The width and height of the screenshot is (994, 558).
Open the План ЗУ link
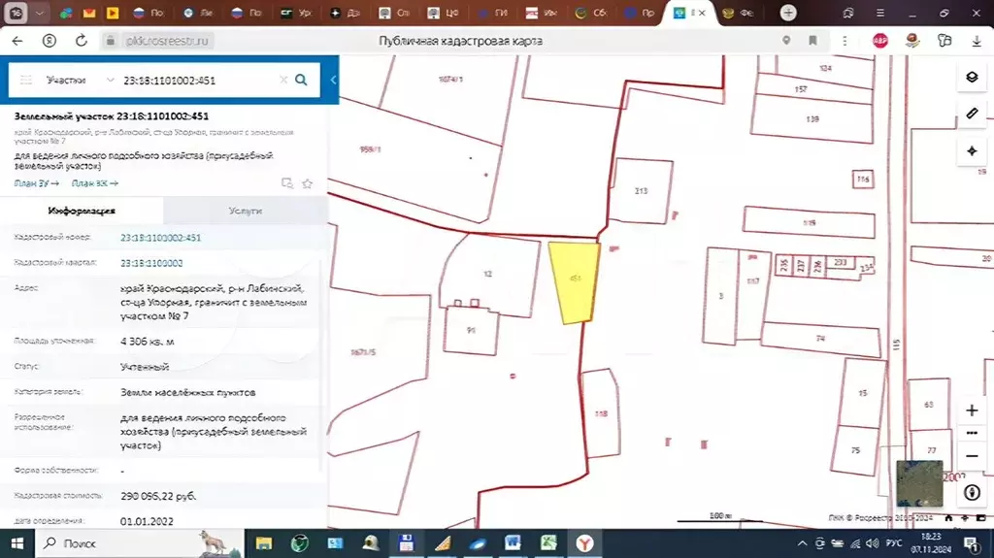[37, 183]
